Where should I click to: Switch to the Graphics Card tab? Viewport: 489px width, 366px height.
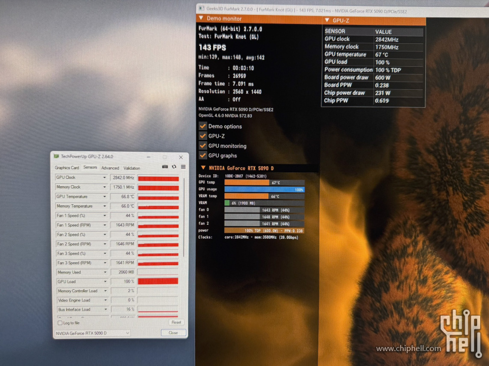(67, 168)
